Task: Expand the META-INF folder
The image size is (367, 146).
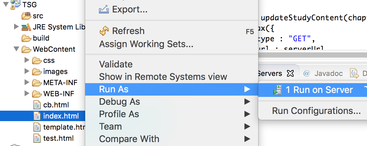Action: pos(27,82)
